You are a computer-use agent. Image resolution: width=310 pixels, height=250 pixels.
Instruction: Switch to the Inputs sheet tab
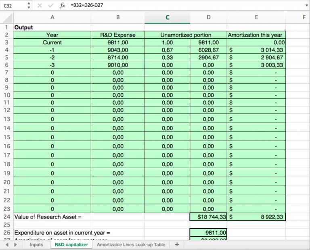(x=36, y=245)
